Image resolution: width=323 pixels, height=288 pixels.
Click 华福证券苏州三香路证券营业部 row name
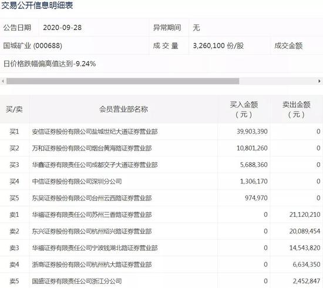point(92,215)
